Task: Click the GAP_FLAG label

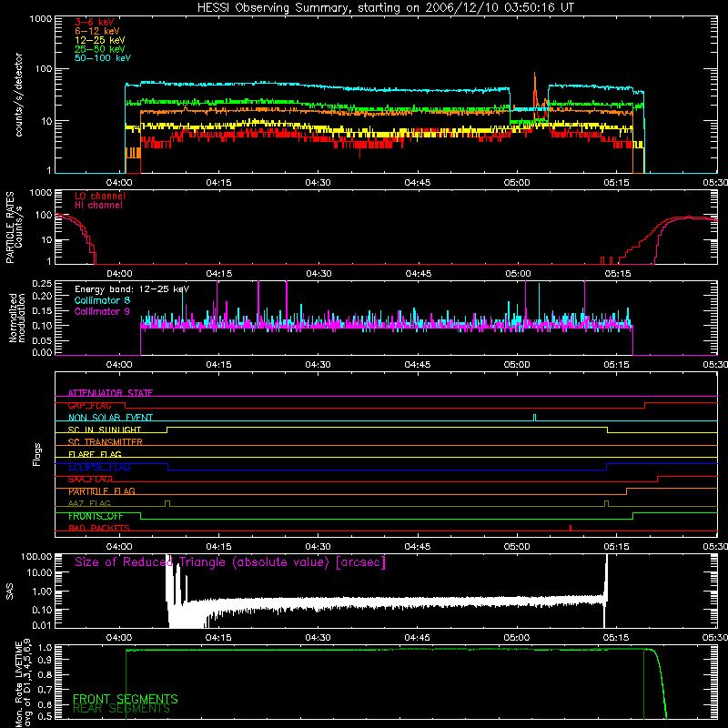Action: (89, 405)
